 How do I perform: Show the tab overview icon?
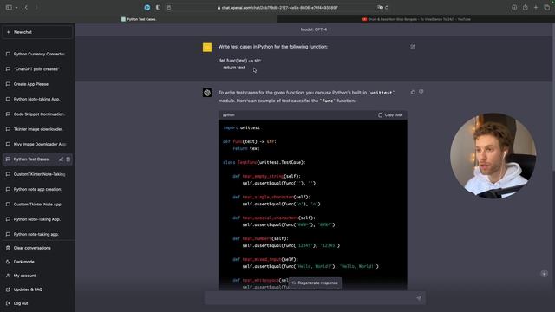pyautogui.click(x=546, y=8)
